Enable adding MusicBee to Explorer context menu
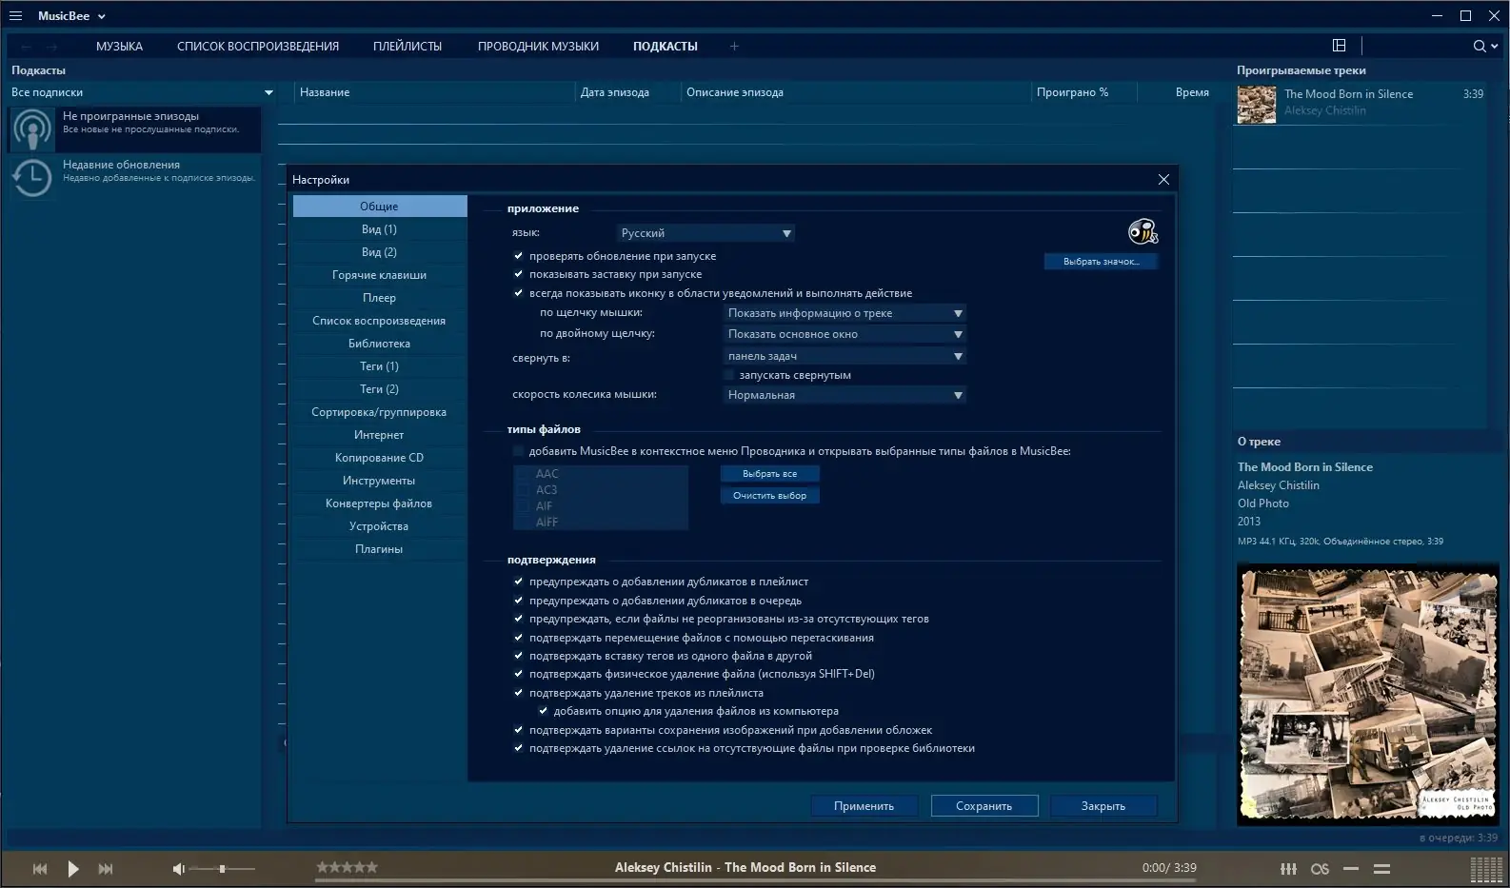 [x=519, y=451]
